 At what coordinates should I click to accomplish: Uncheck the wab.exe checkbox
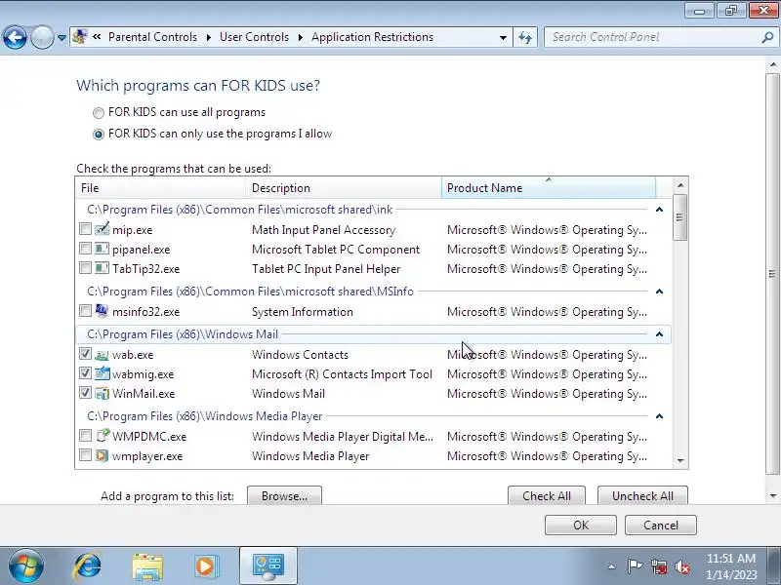[85, 354]
